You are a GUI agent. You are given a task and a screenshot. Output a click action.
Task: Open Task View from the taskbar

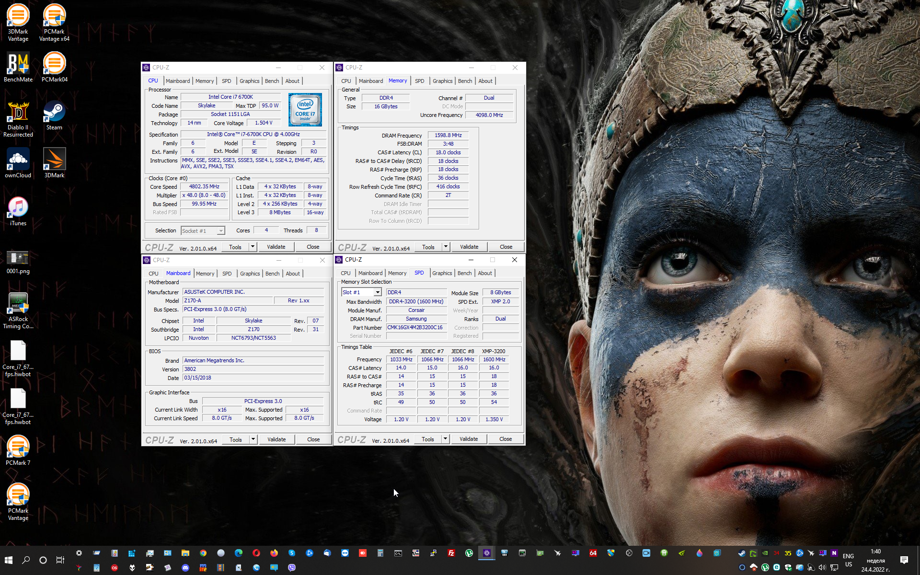pyautogui.click(x=60, y=560)
